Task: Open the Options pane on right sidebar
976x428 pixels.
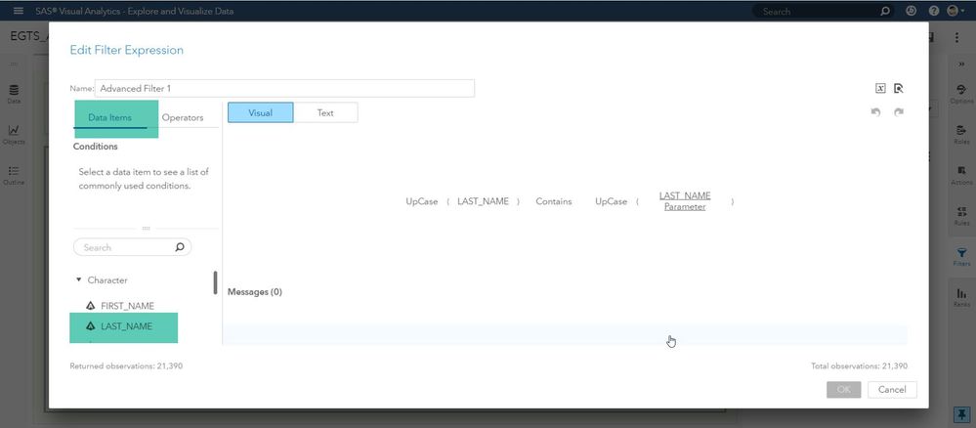Action: [x=961, y=94]
